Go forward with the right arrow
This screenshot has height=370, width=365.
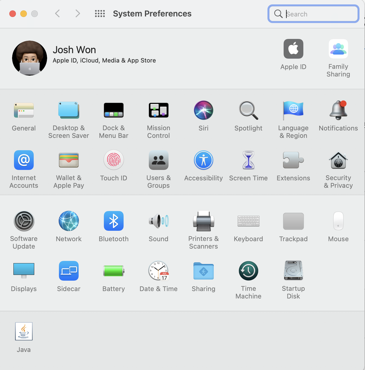tap(78, 13)
